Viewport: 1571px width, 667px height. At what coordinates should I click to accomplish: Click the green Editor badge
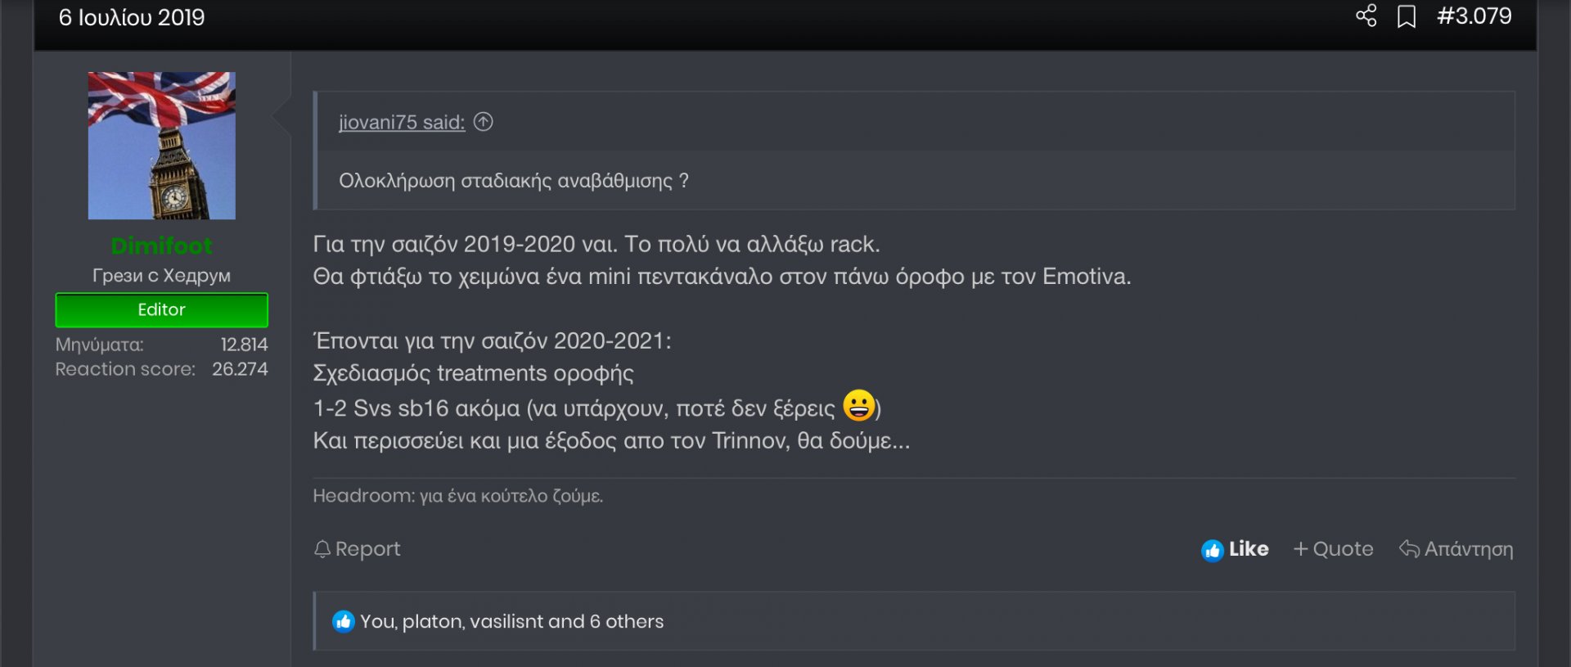point(161,309)
